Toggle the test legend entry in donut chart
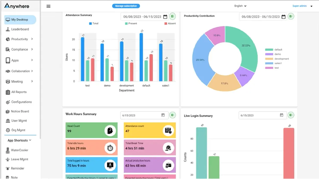The image size is (319, 179). pyautogui.click(x=272, y=68)
